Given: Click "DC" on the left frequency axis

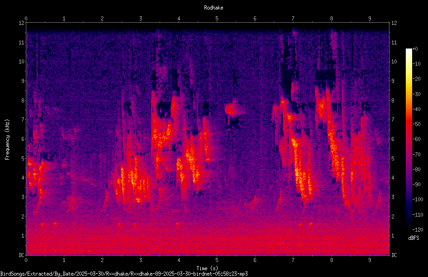Looking at the screenshot, I should pos(22,255).
